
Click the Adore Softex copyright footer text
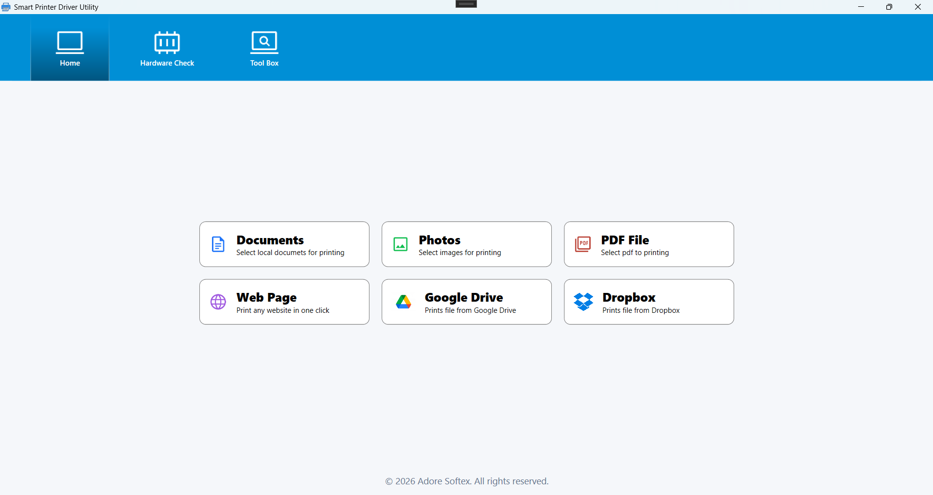pos(467,481)
